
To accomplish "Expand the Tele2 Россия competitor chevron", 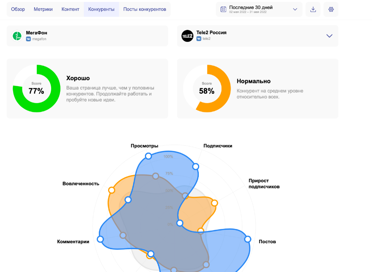I will tap(329, 36).
